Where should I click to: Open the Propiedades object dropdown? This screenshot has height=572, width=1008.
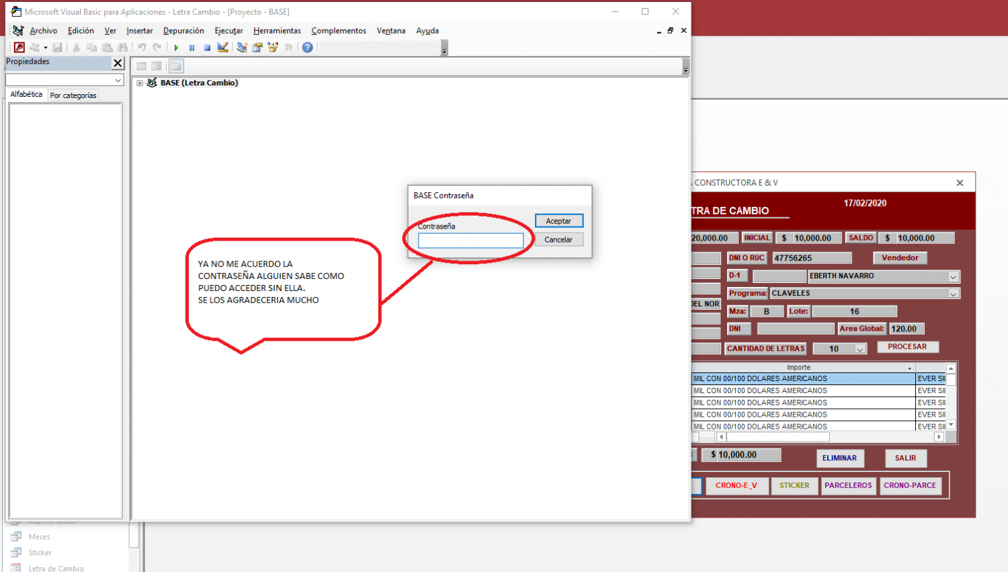click(118, 80)
